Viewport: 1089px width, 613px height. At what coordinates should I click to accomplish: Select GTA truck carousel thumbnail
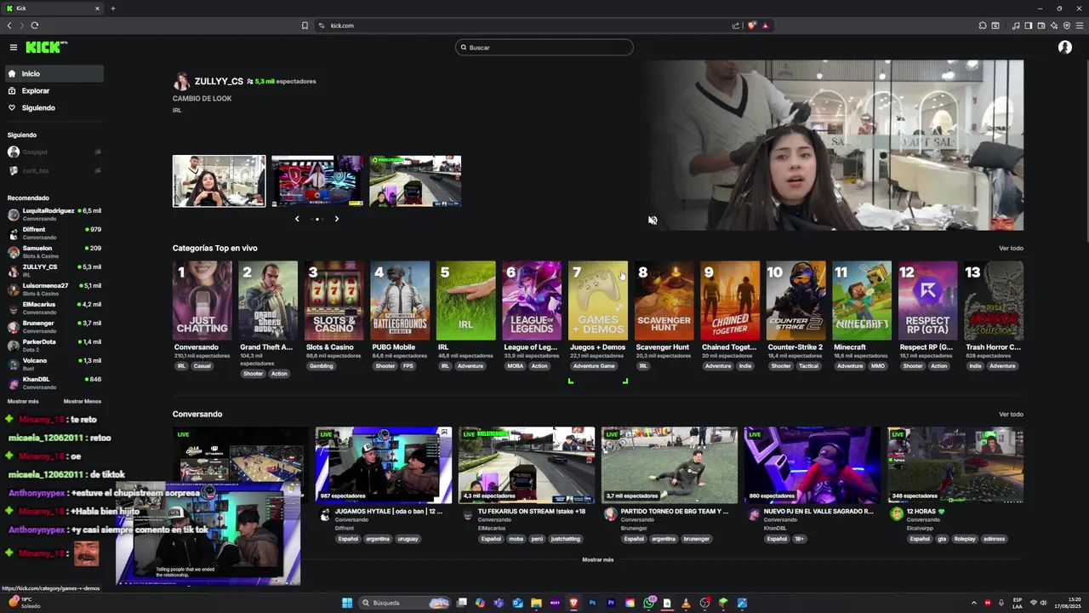coord(415,180)
